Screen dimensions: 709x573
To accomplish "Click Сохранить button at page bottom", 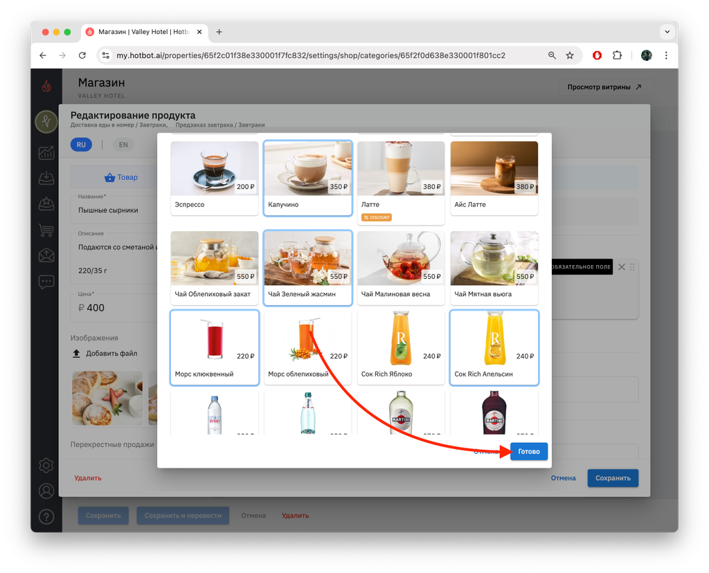I will (103, 516).
